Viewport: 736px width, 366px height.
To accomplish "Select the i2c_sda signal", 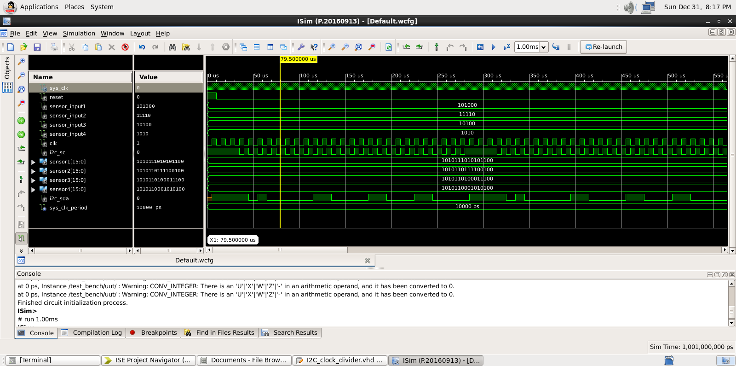I will tap(59, 198).
